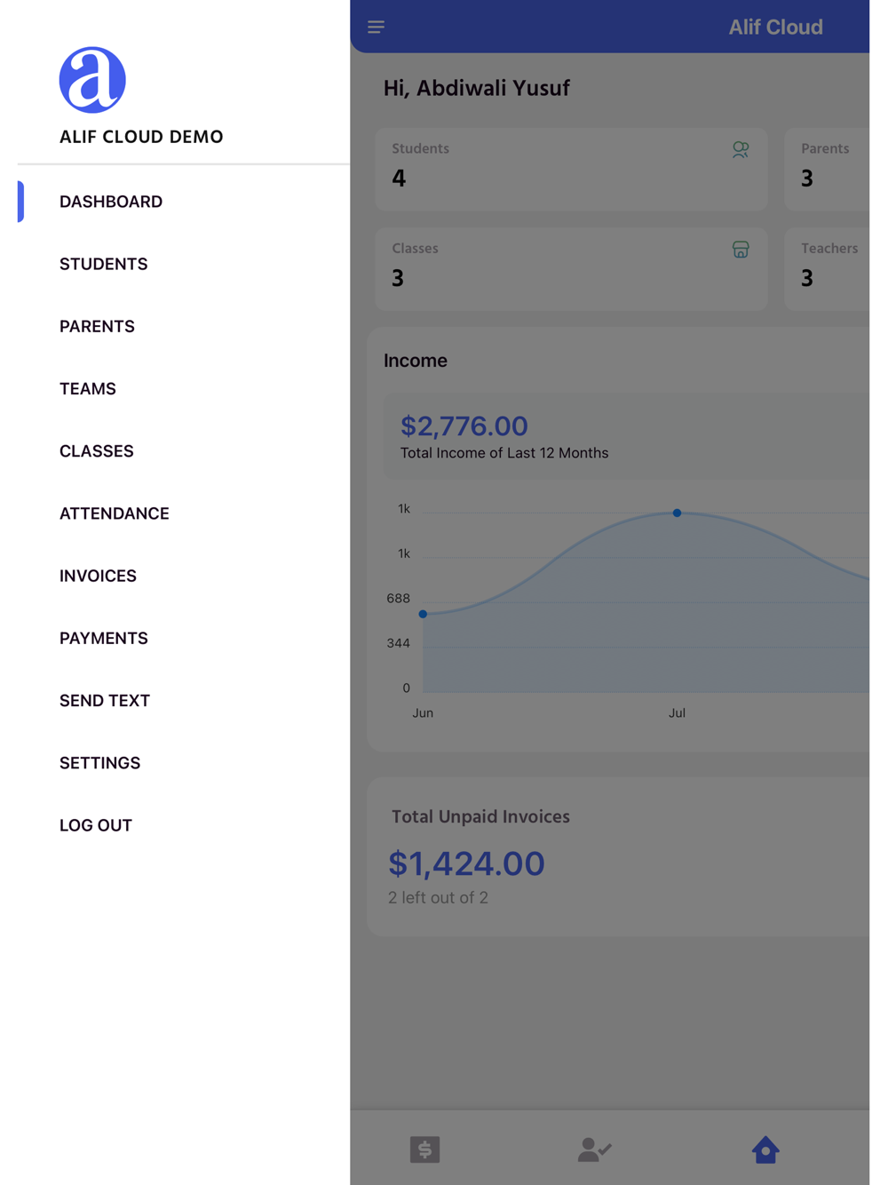Select the Jul peak data point
Viewport: 888px width, 1185px height.
(677, 513)
